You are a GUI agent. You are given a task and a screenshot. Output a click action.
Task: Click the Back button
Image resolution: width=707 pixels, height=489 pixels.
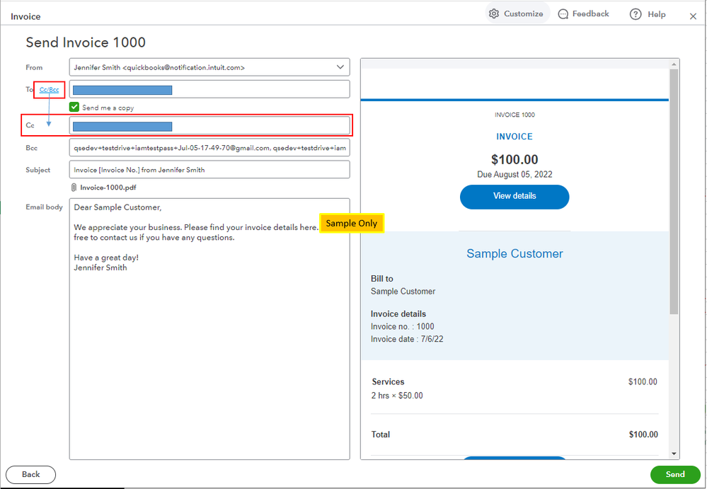tap(30, 475)
